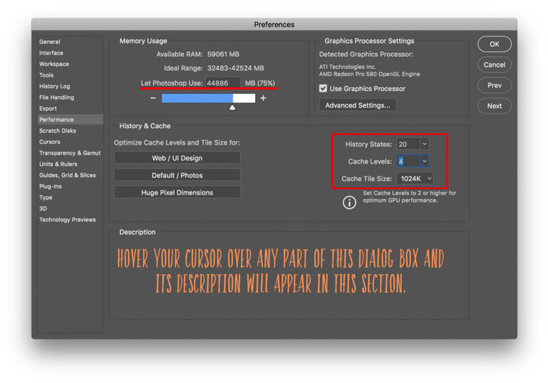
Task: Choose Web / UI Design cache preset
Action: coord(177,158)
